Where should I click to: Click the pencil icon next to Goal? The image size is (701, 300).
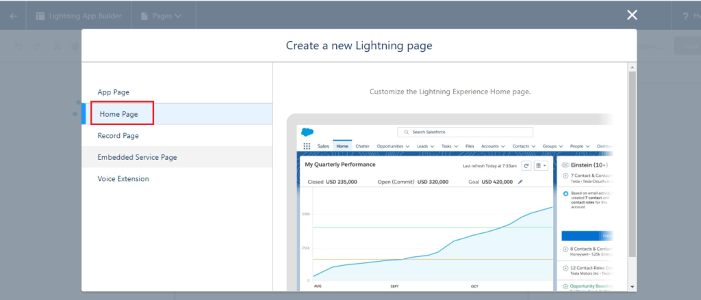520,182
